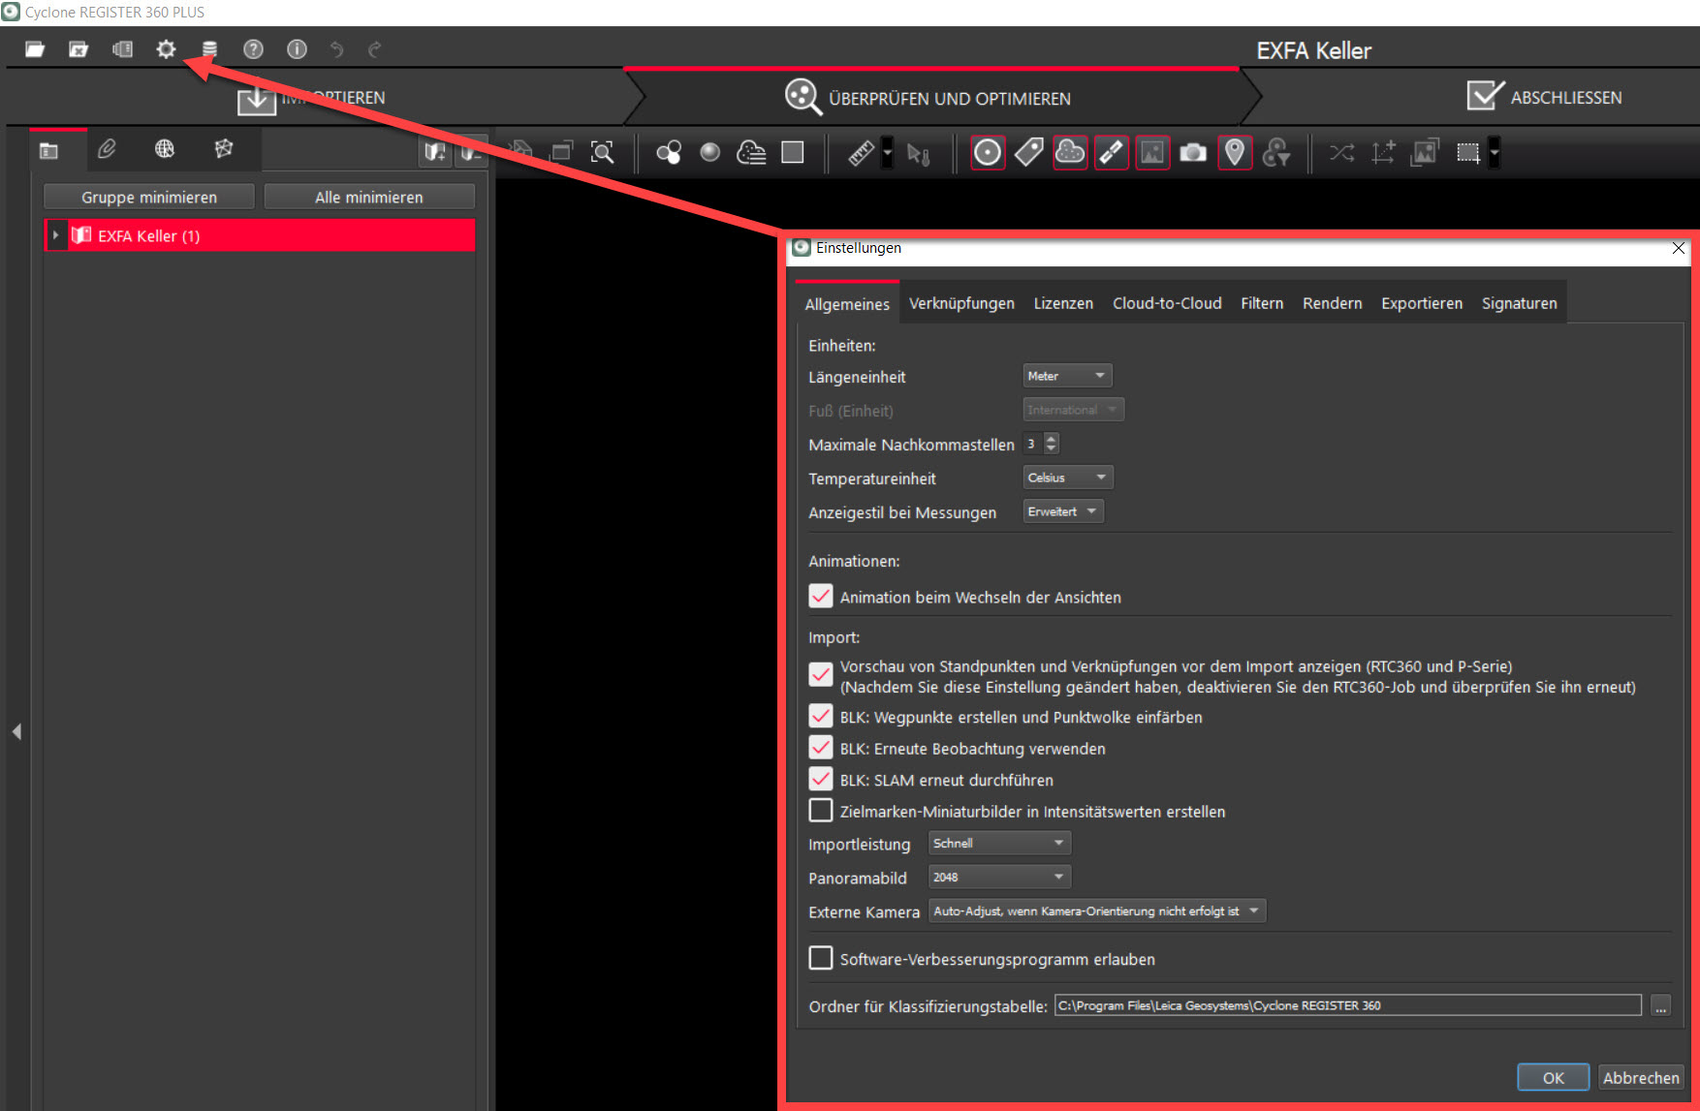
Task: Click the dashed rectangle selection tool
Action: (1468, 152)
